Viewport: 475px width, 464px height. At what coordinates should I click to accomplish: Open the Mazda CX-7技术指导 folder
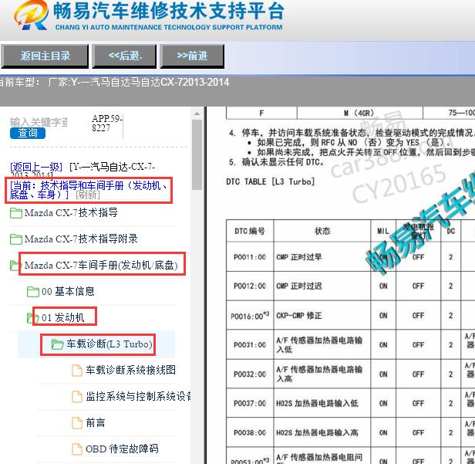click(71, 213)
